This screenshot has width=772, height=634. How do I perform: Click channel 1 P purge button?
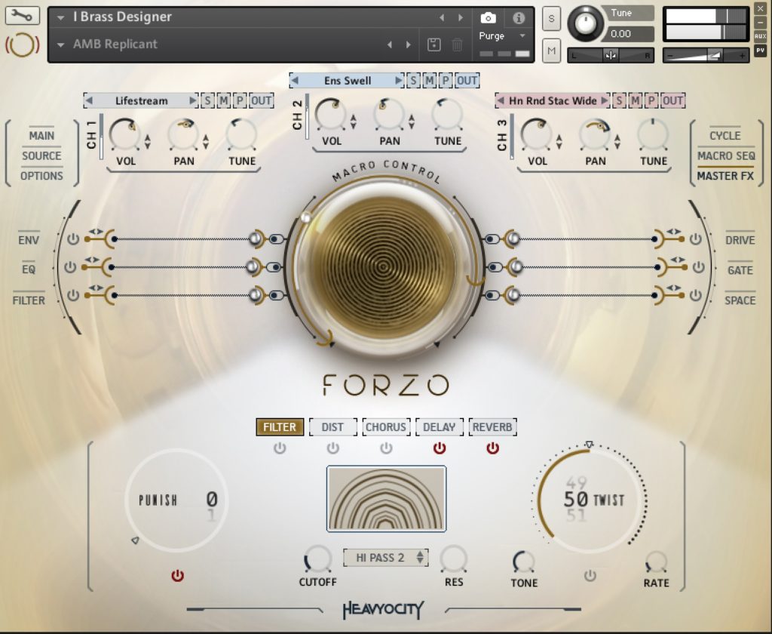(240, 100)
